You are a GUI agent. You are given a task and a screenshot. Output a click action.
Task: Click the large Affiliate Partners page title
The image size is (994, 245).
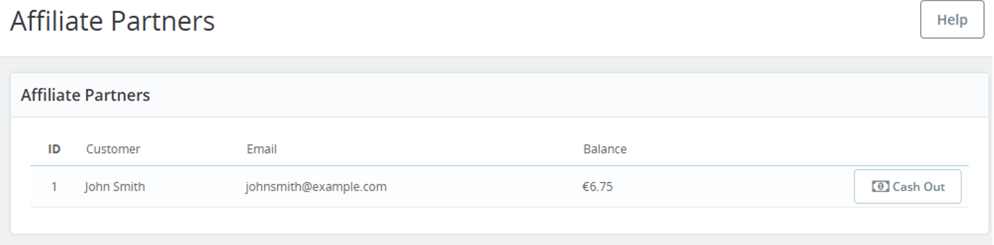coord(112,21)
